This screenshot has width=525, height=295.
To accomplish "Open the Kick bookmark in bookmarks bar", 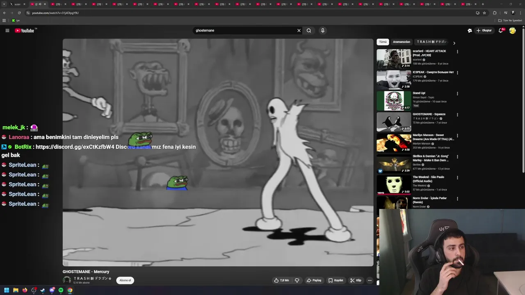I will [16, 20].
